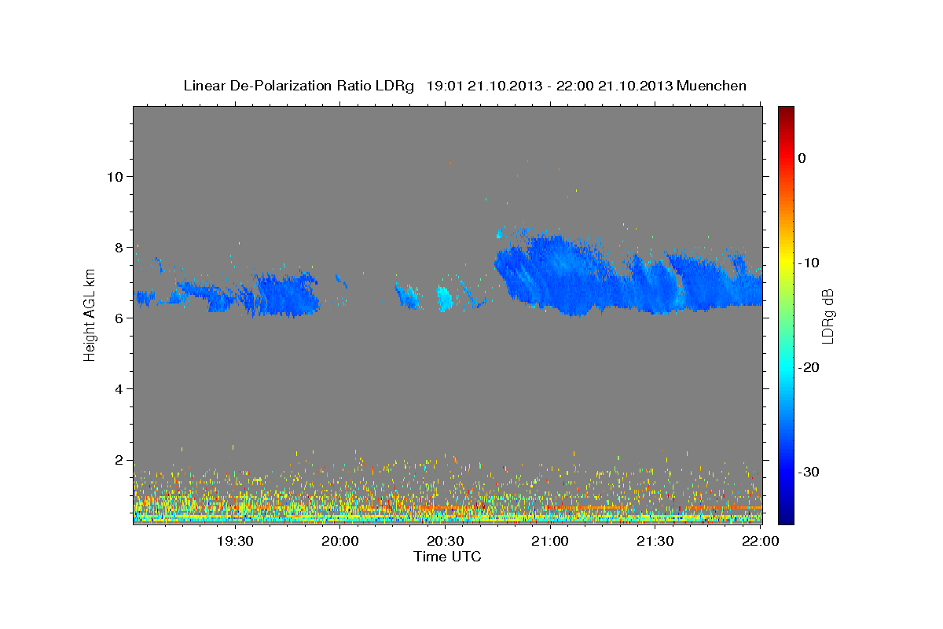The width and height of the screenshot is (943, 629).
Task: Select the '20:00' time axis label
Action: 340,542
